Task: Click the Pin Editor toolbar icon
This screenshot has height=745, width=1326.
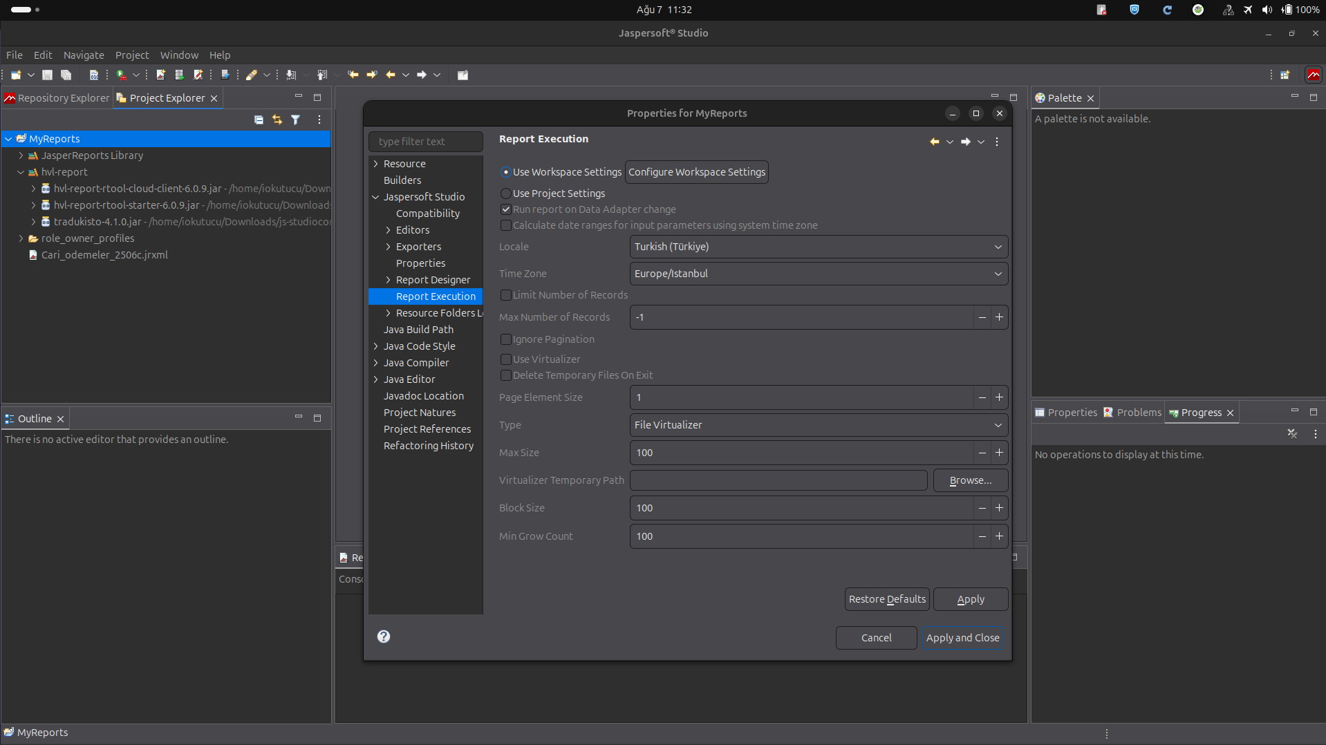Action: 463,75
